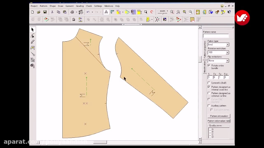Enable Pattern designed as external cut line

tap(209, 93)
